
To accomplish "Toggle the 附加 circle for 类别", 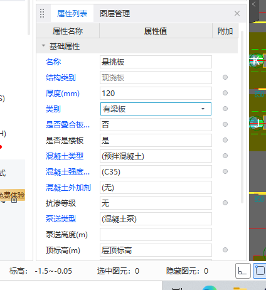I will coord(225,109).
